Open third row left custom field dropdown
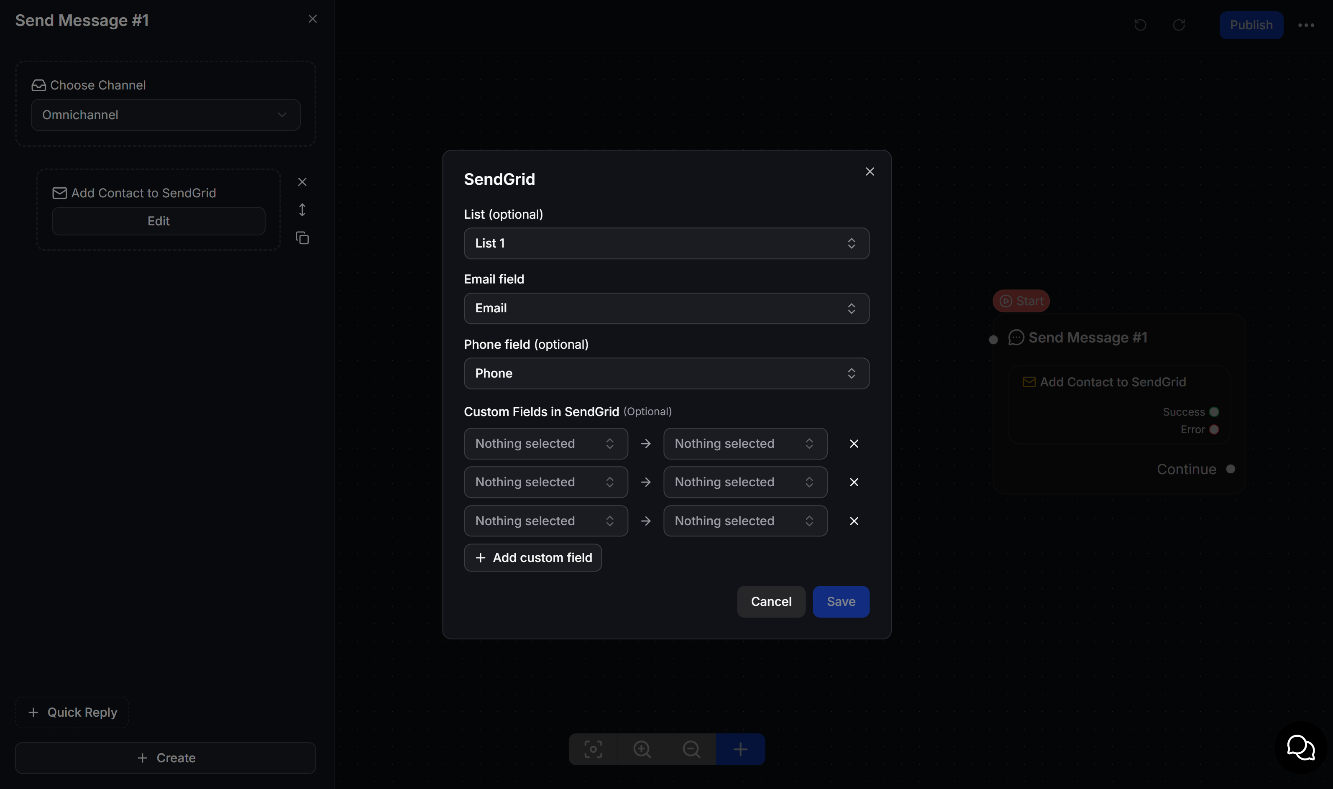Screen dimensions: 1333x789 click(x=545, y=521)
